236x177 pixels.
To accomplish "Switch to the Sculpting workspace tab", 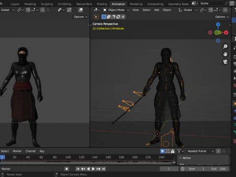I will 47,4.
